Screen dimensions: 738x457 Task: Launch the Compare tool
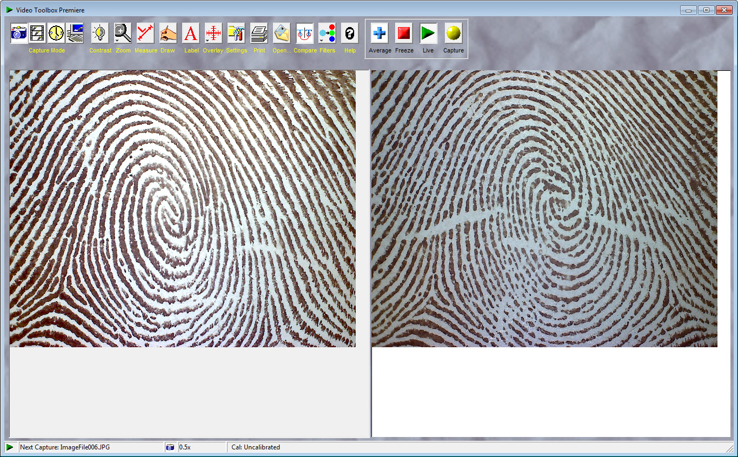305,34
